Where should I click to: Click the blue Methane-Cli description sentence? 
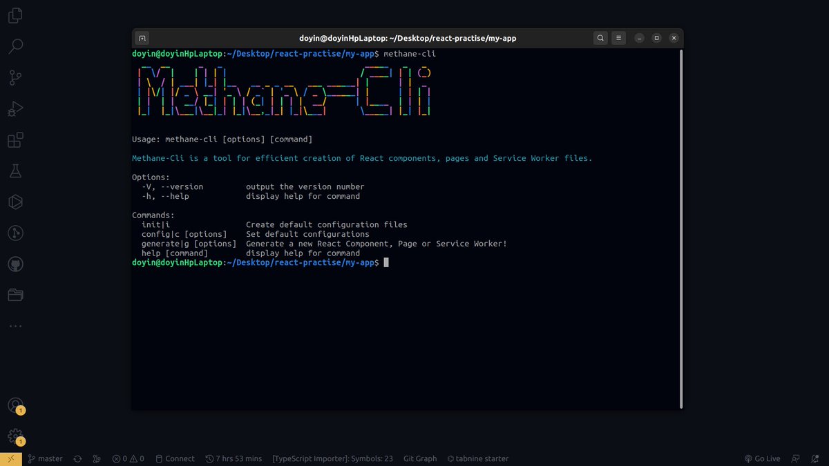pos(362,158)
